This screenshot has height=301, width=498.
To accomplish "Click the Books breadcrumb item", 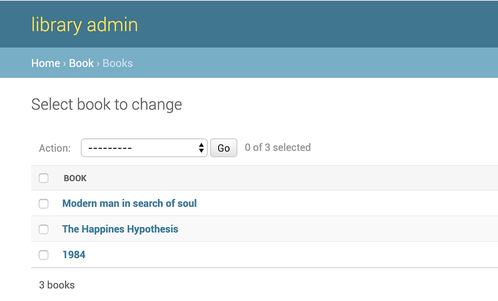I will coord(117,63).
